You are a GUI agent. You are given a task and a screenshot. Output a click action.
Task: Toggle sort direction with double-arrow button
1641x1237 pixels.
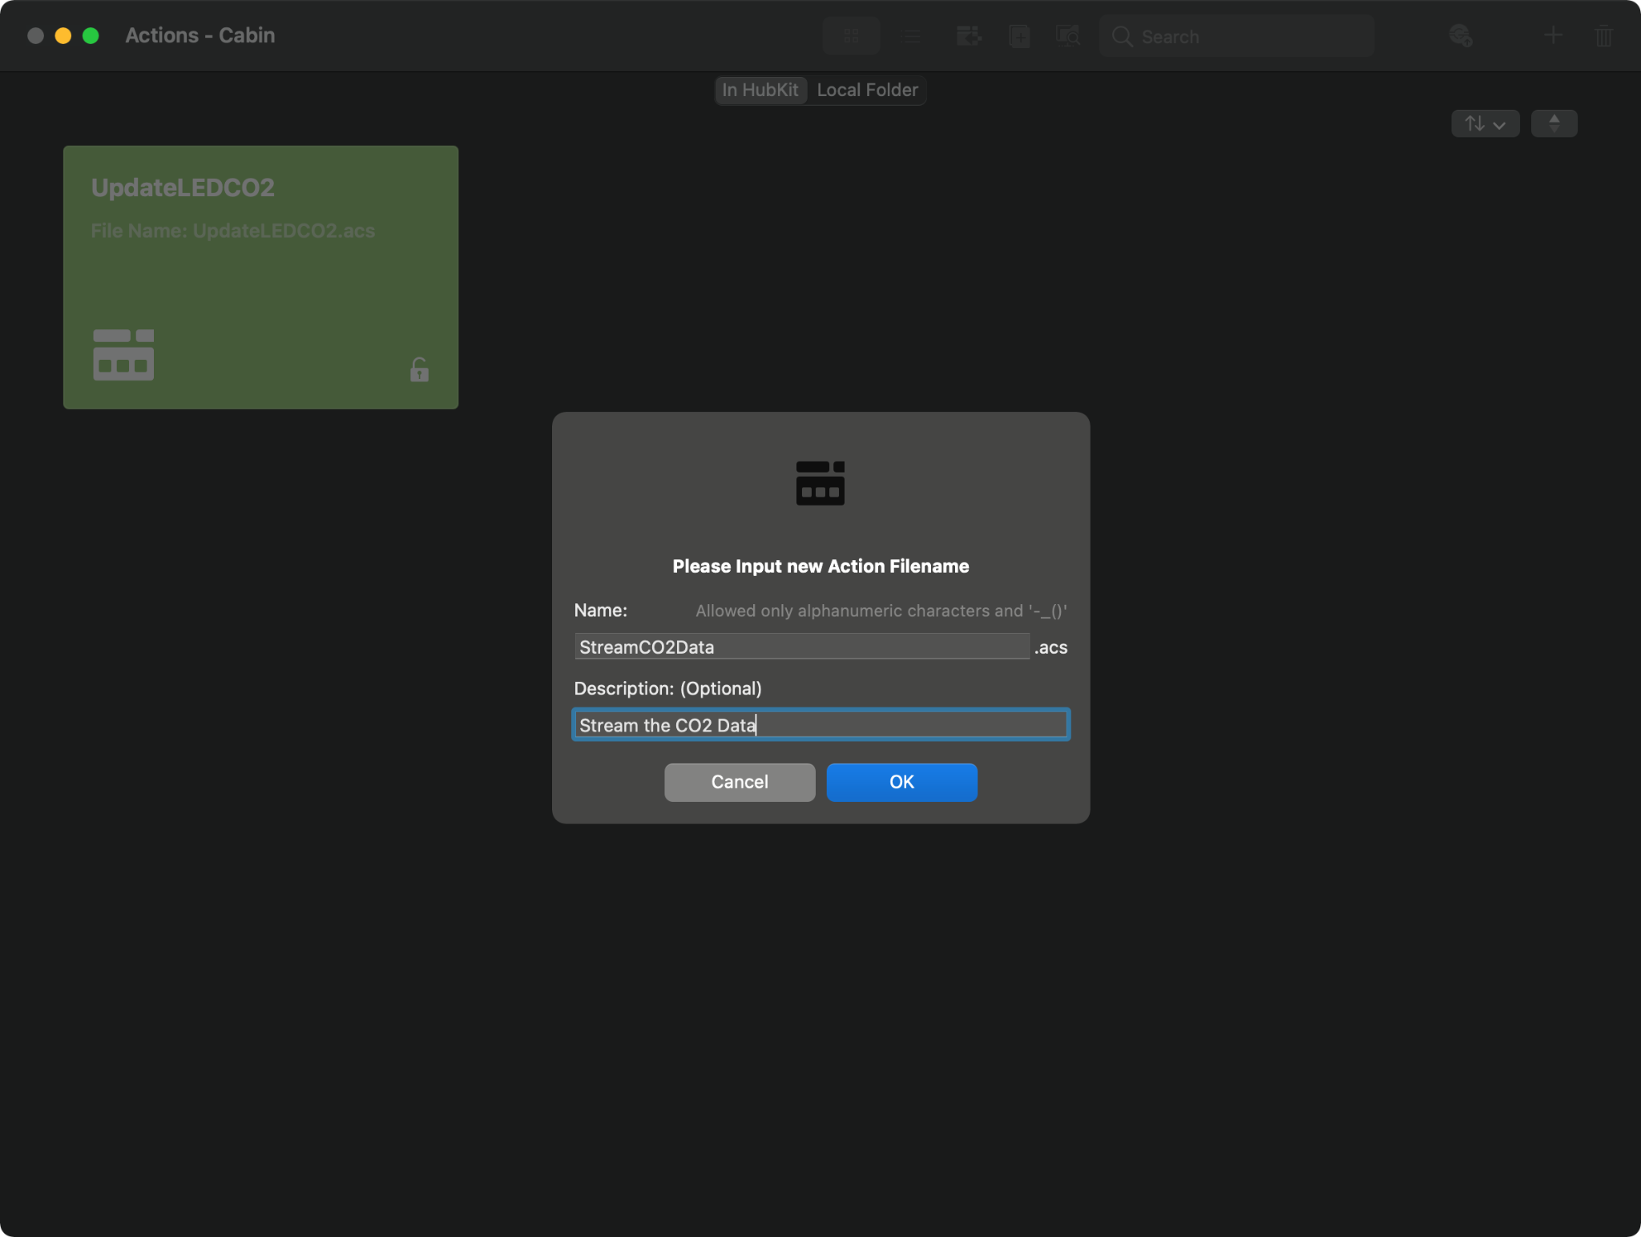[1553, 123]
